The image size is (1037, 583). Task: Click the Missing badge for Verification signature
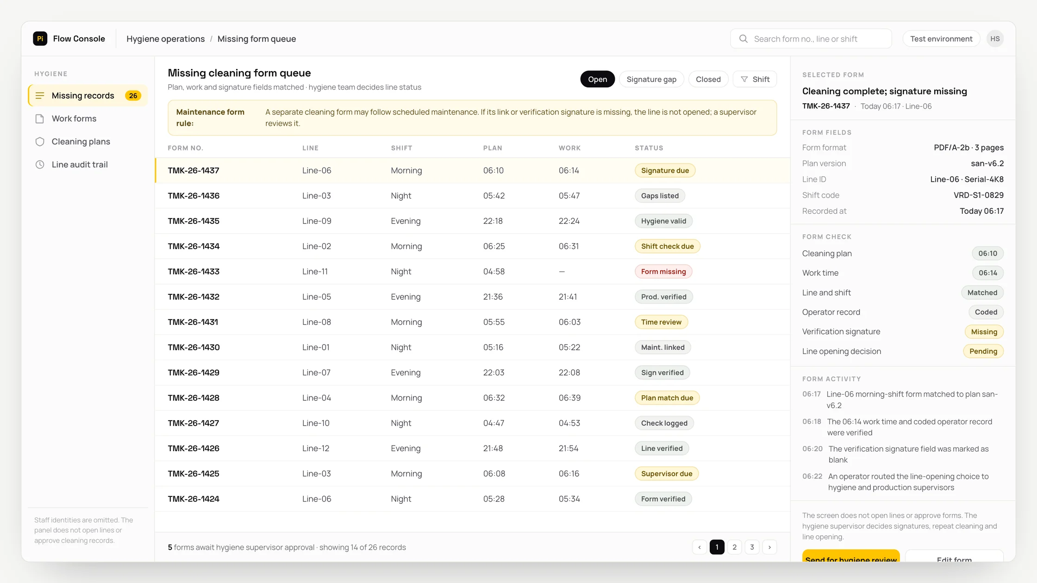pos(984,332)
